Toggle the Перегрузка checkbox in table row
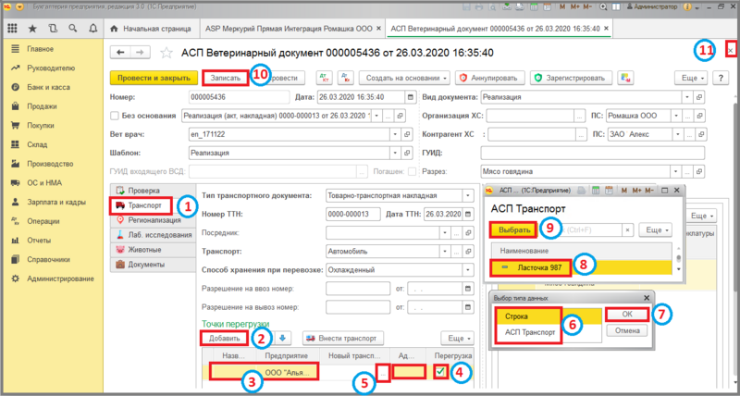The width and height of the screenshot is (740, 396). pos(440,373)
